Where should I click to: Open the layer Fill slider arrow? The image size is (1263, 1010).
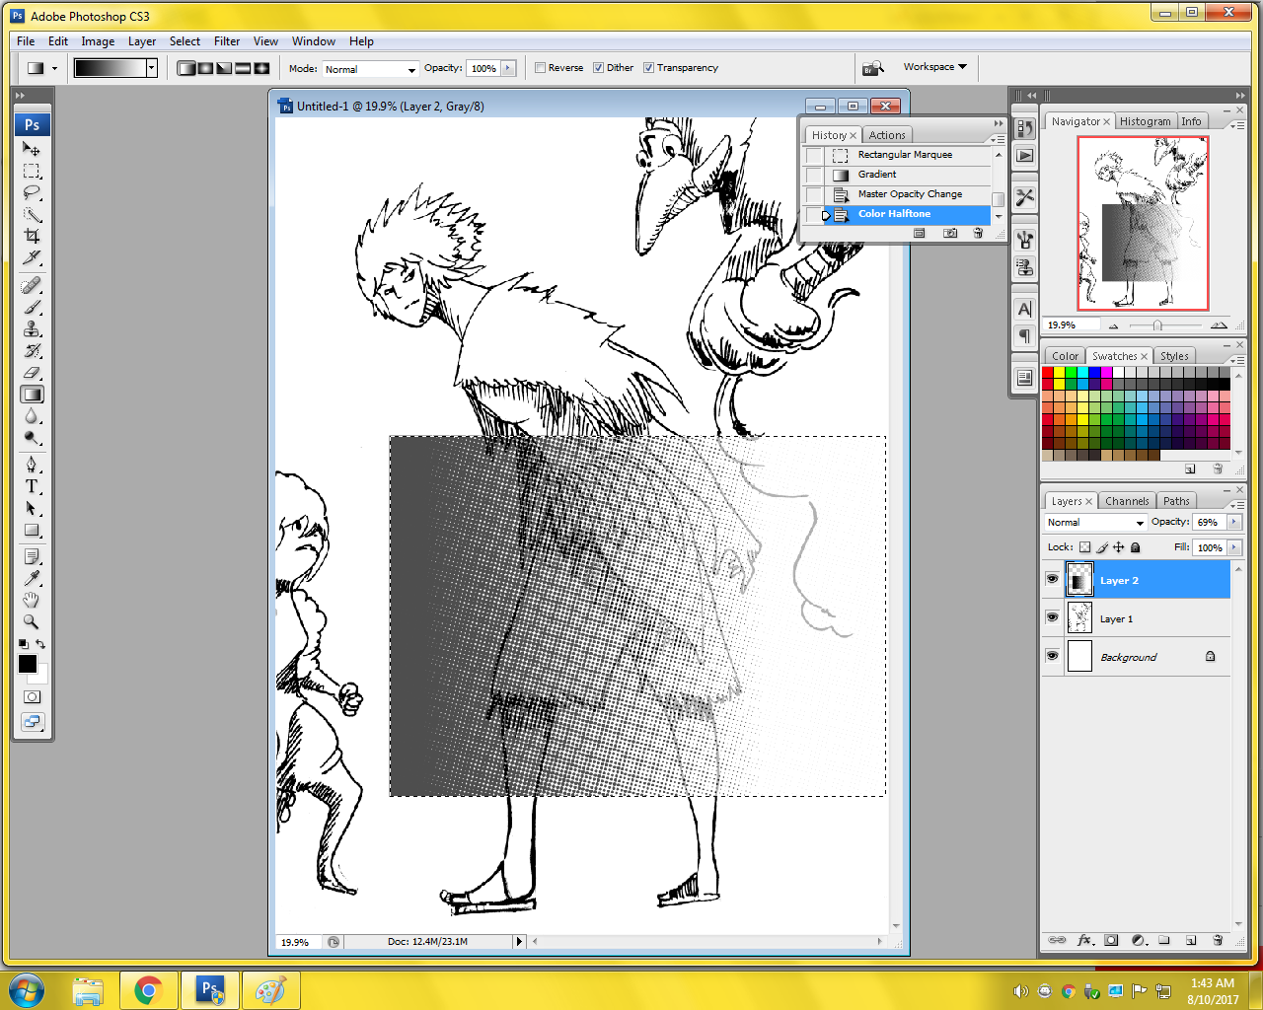tap(1233, 547)
